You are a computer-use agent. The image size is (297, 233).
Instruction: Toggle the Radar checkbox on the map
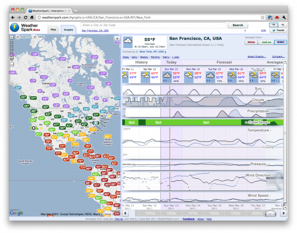tap(35, 37)
